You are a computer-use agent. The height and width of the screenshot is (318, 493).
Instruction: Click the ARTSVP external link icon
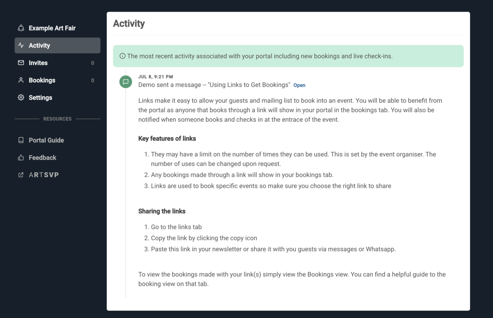21,175
